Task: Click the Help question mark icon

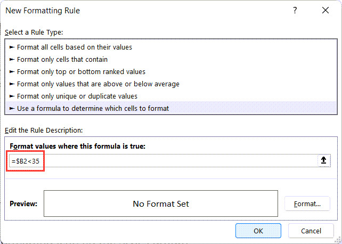Action: point(295,11)
